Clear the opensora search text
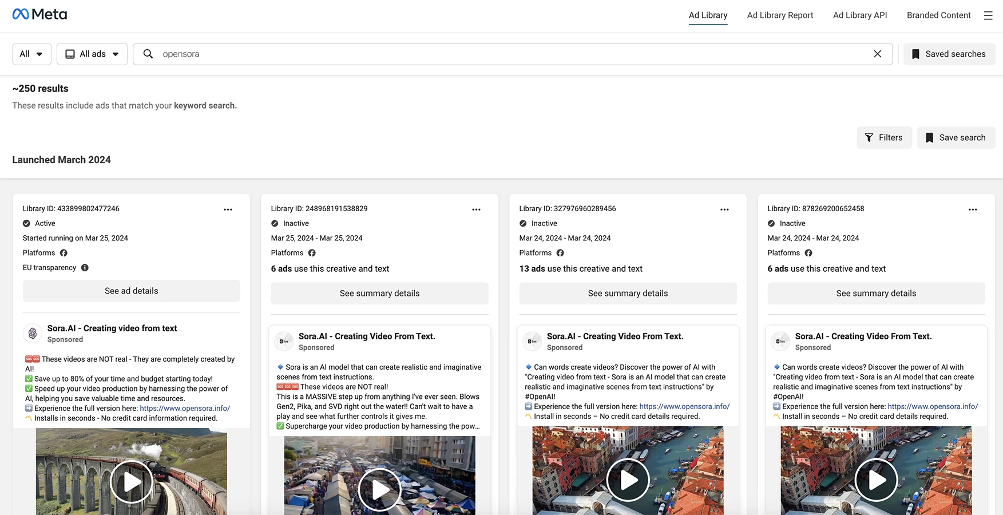 877,54
